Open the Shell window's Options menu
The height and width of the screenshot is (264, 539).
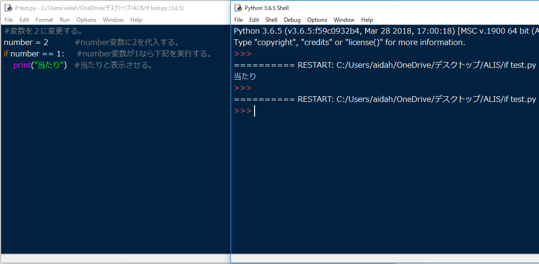click(x=317, y=20)
